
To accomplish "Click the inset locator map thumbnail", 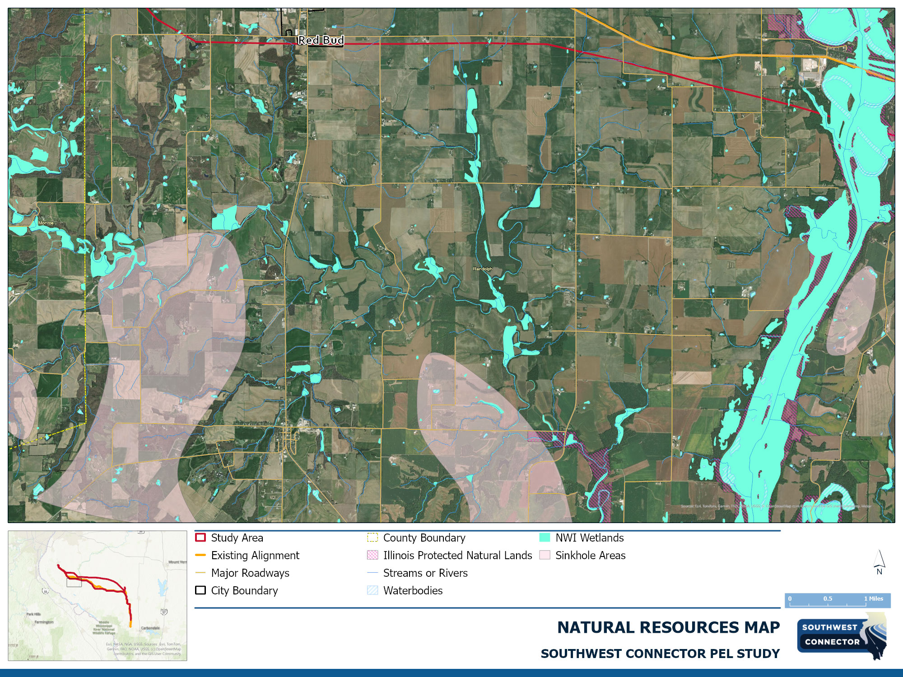I will click(x=98, y=596).
